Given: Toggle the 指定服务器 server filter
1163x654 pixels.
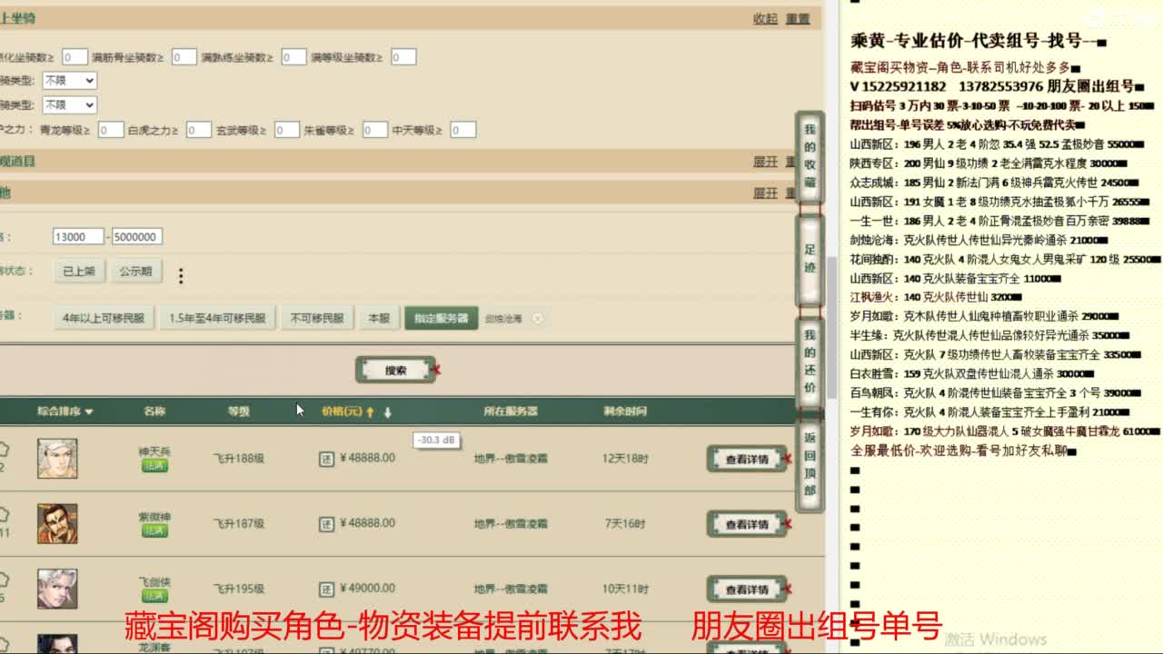Looking at the screenshot, I should tap(442, 318).
